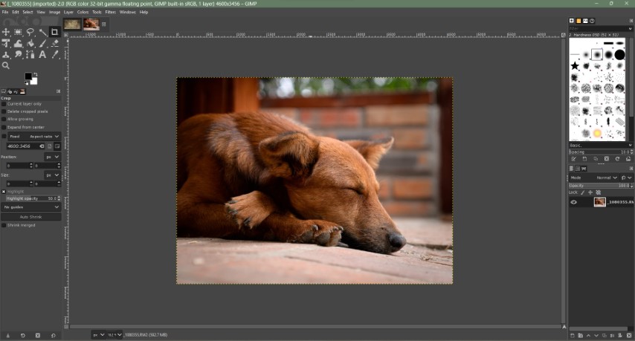
Task: Select the Color Picker eyedropper tool
Action: pyautogui.click(x=55, y=55)
